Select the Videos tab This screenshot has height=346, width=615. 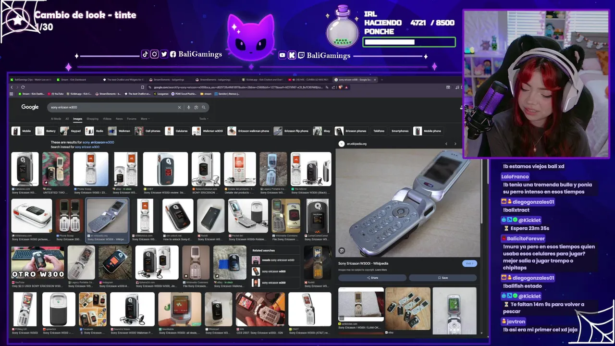[x=107, y=119]
